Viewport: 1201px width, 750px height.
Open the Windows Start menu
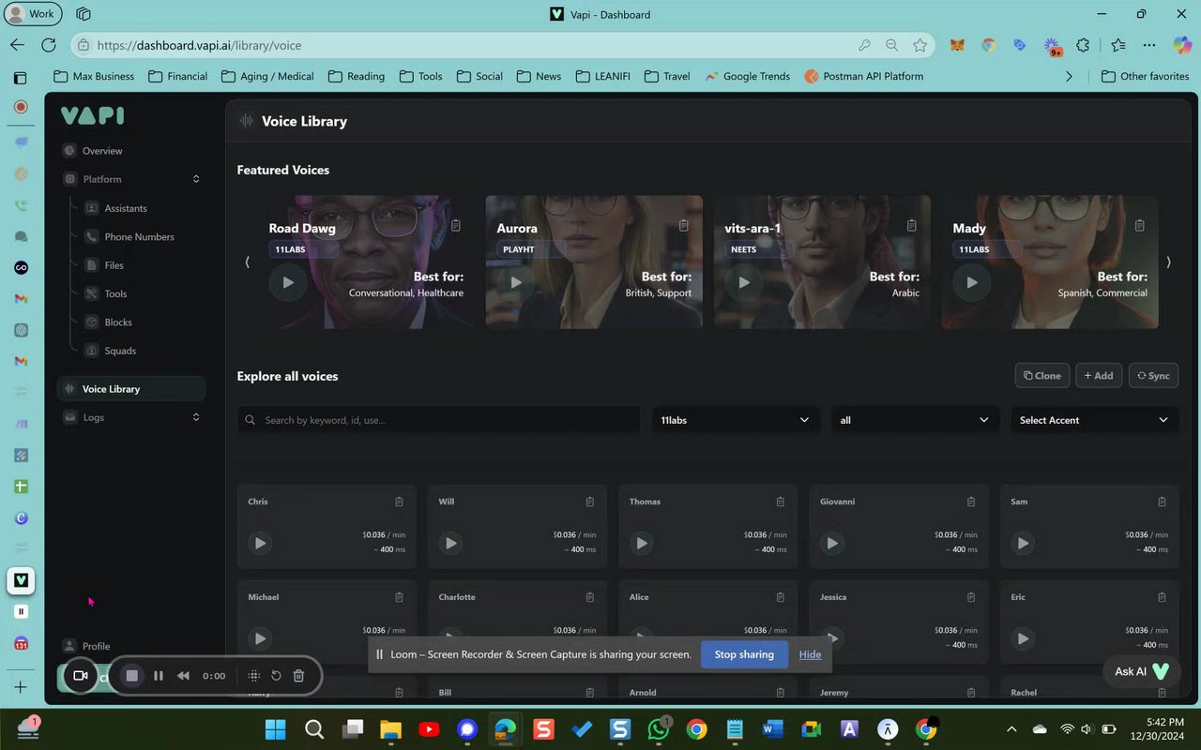pyautogui.click(x=276, y=729)
